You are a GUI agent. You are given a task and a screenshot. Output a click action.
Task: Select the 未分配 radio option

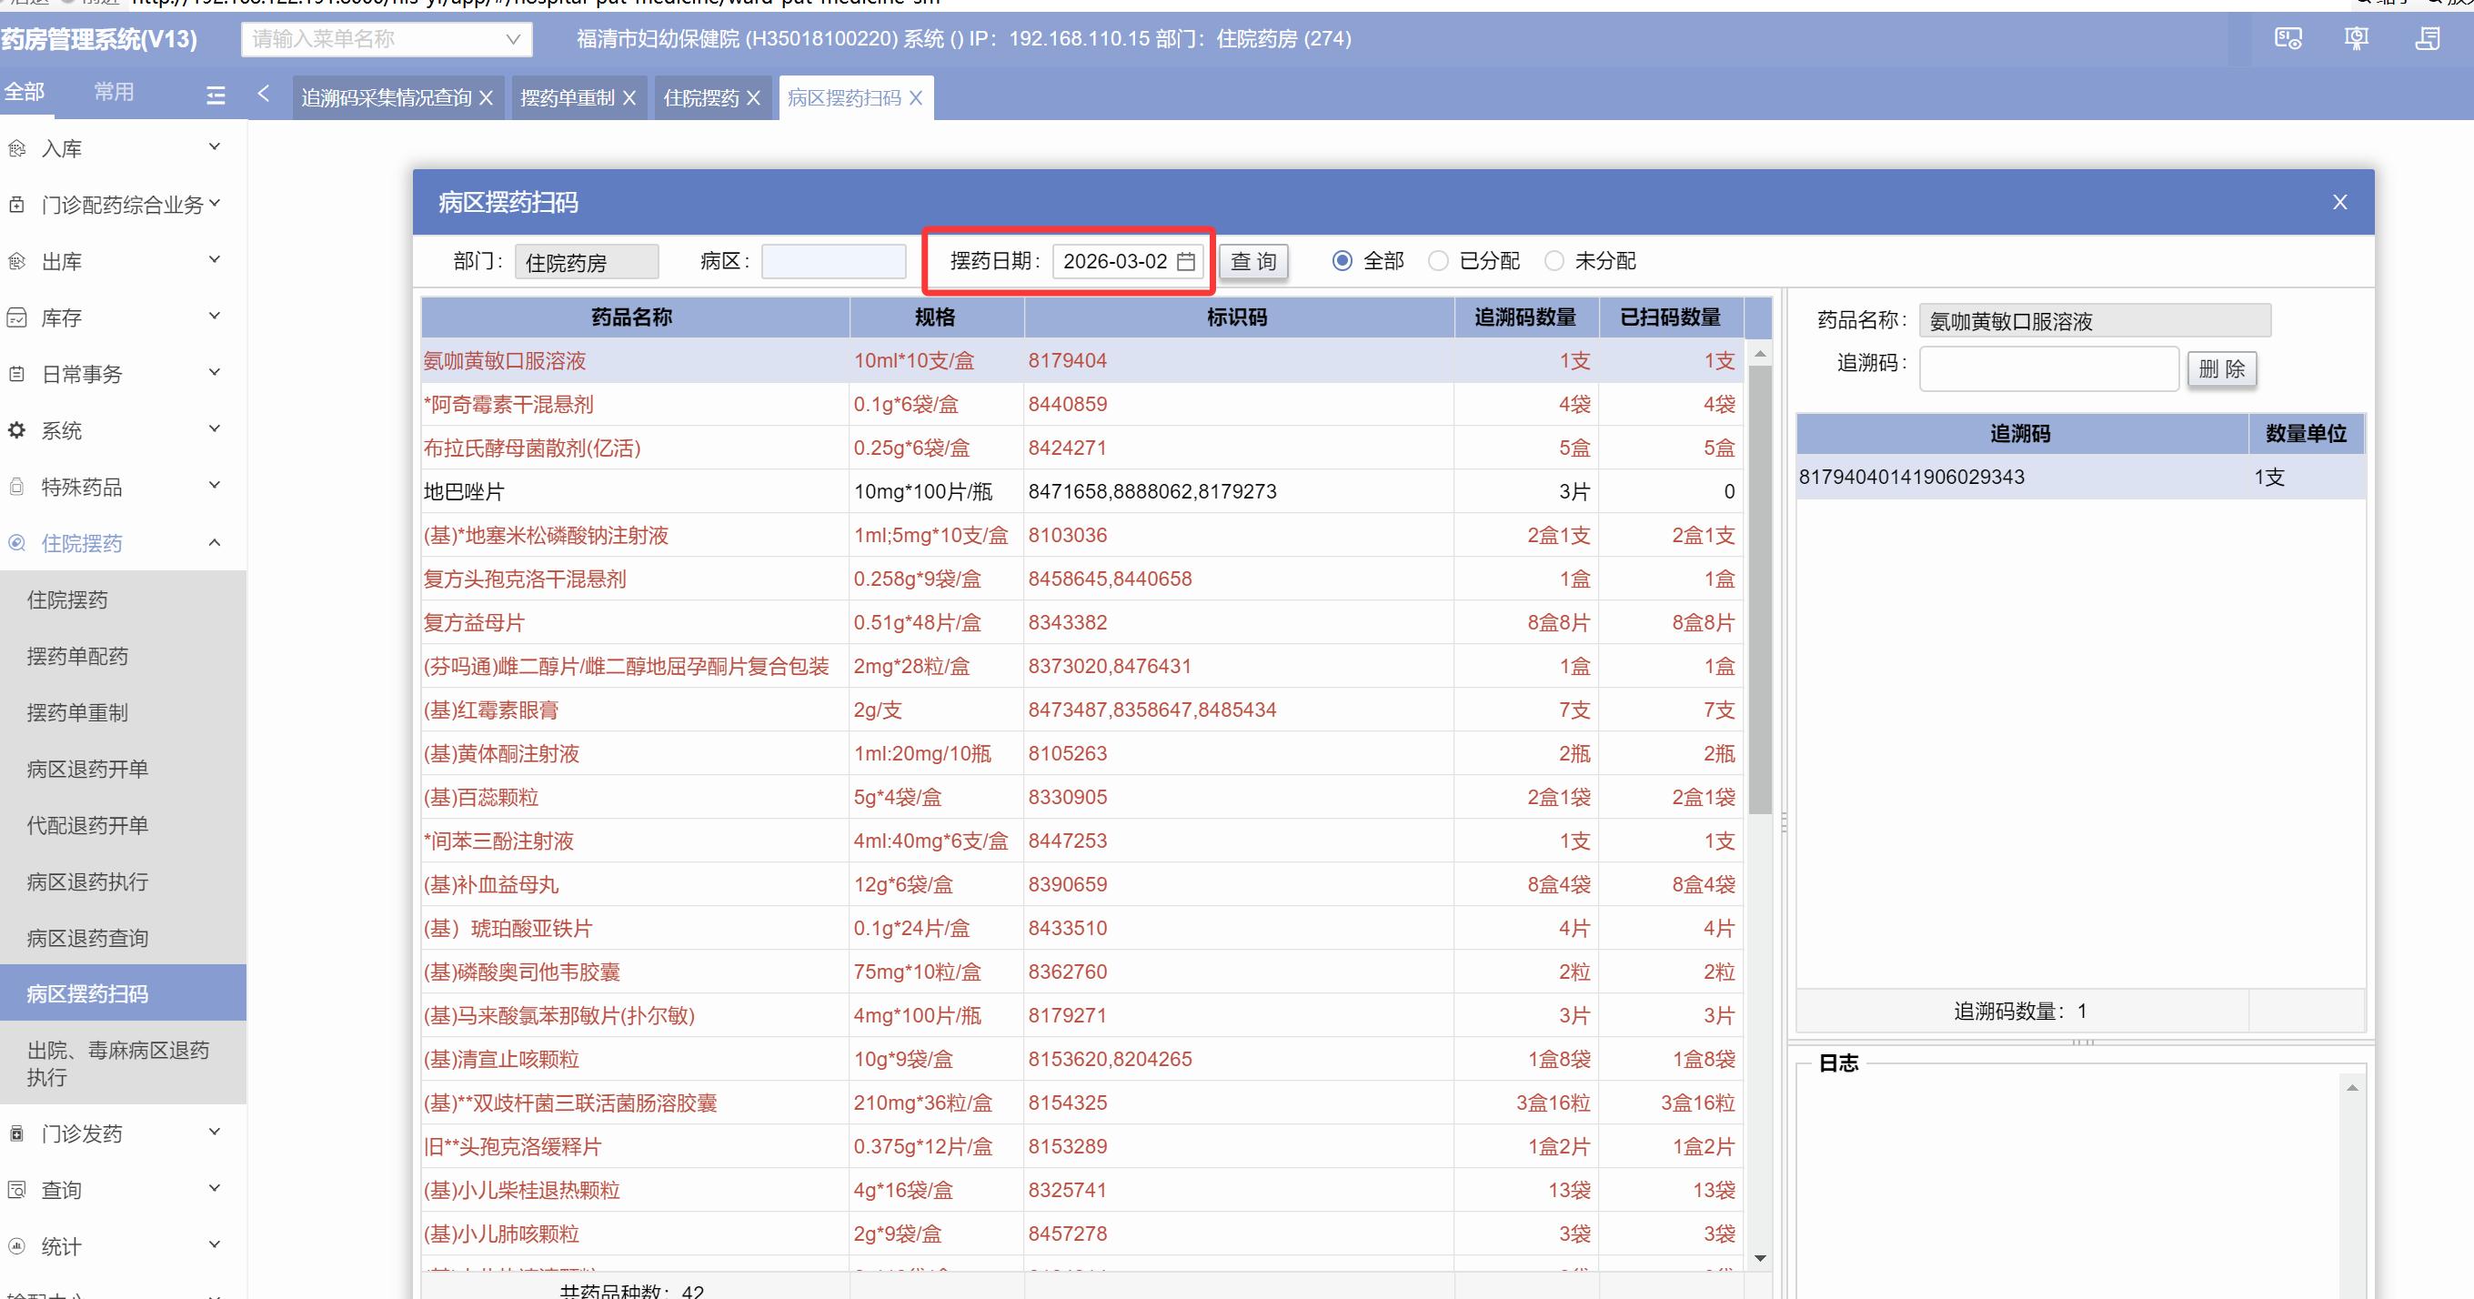(x=1554, y=261)
